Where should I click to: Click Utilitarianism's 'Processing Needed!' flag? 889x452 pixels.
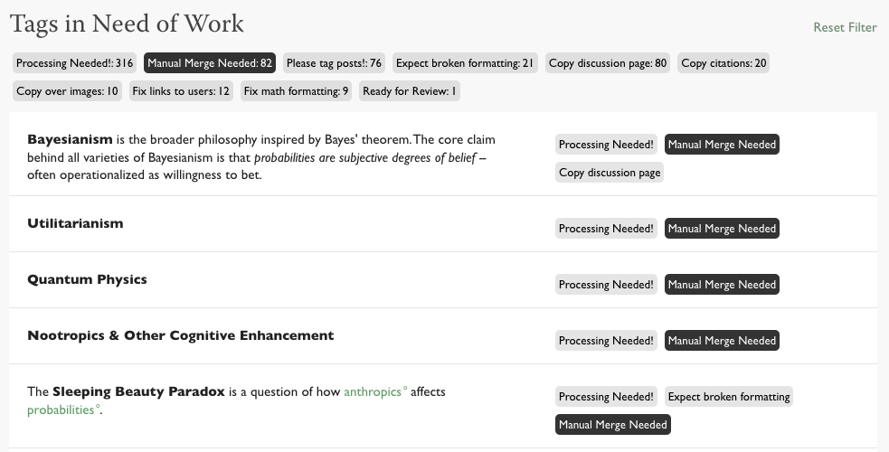coord(606,229)
